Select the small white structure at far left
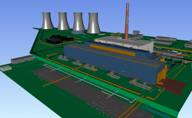 6,69
